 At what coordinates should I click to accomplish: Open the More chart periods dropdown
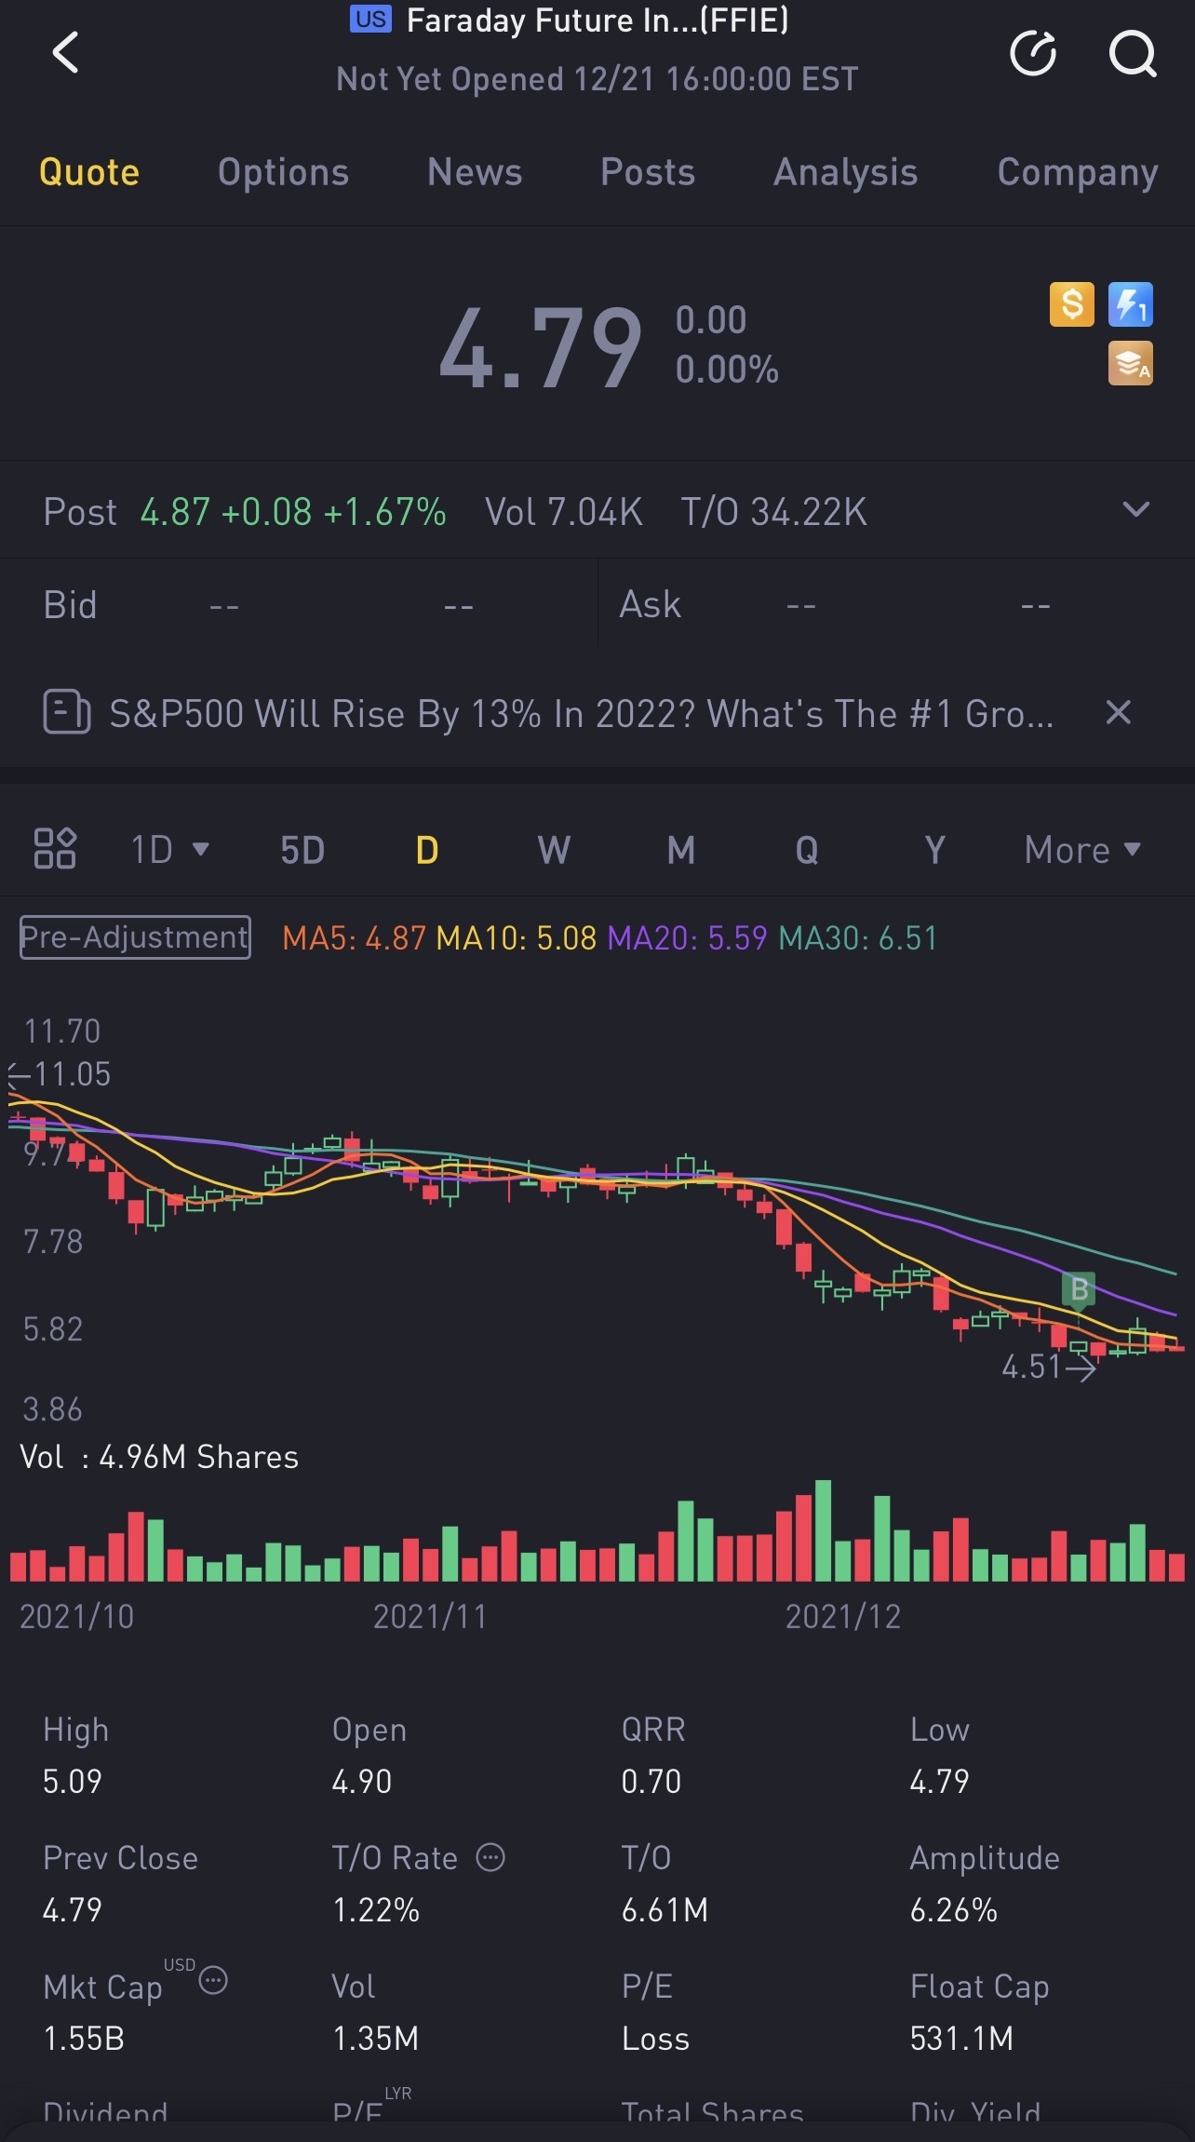pos(1081,849)
